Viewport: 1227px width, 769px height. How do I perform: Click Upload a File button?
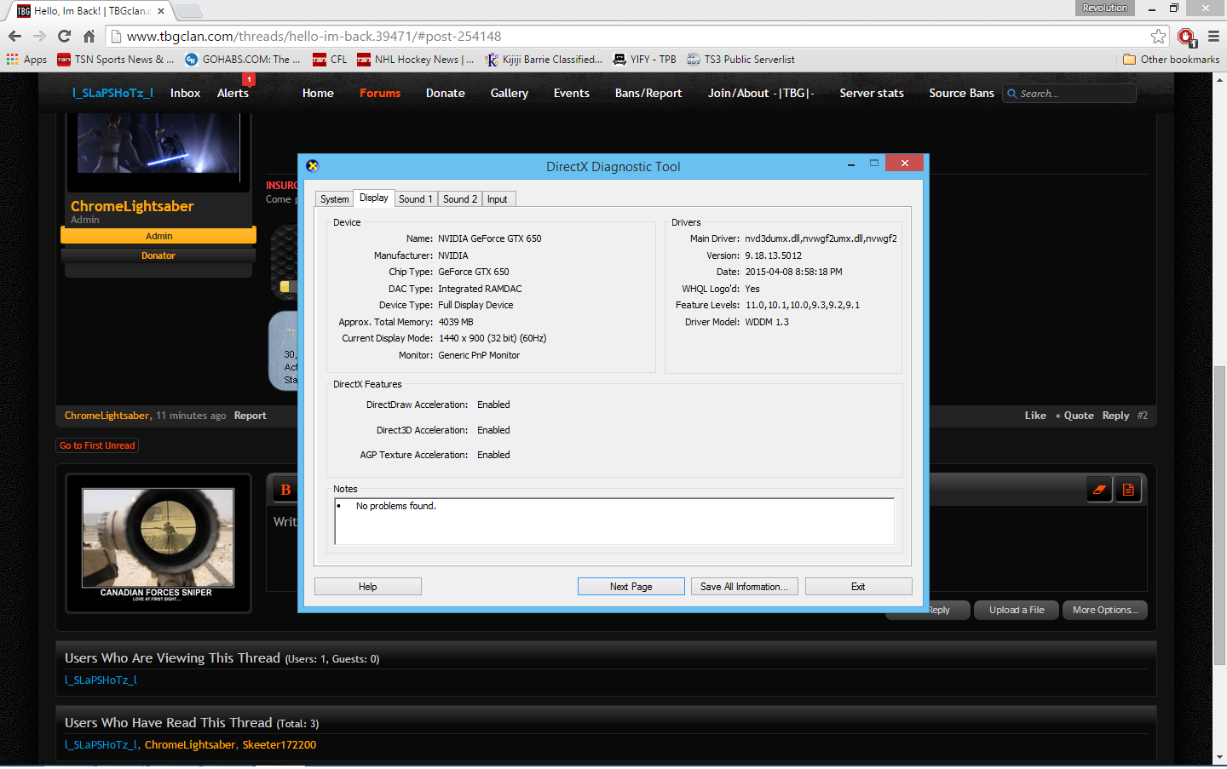coord(1017,610)
